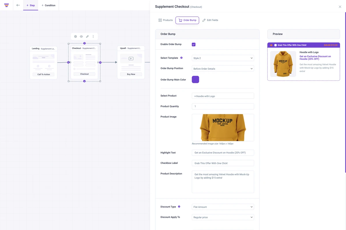Preview the Checkout step with eye icon
This screenshot has height=230, width=346.
click(81, 37)
